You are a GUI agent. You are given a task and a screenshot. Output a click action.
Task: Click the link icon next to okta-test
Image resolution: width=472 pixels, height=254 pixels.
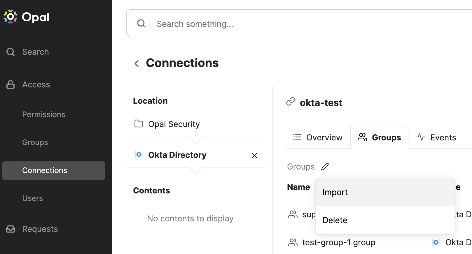coord(291,102)
